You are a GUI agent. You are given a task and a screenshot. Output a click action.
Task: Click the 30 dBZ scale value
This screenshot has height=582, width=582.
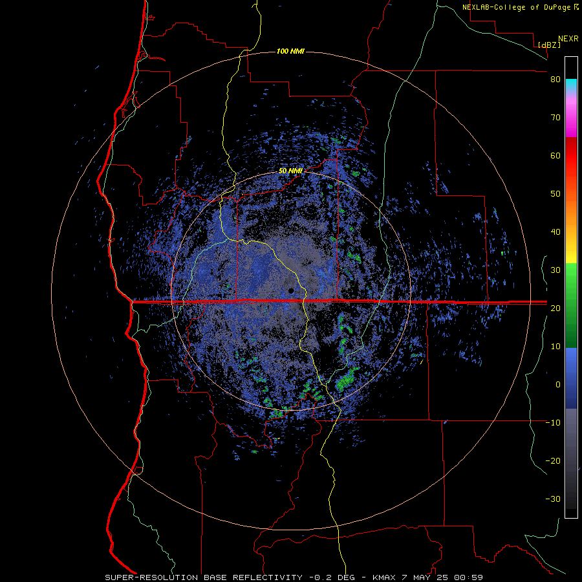tap(555, 270)
